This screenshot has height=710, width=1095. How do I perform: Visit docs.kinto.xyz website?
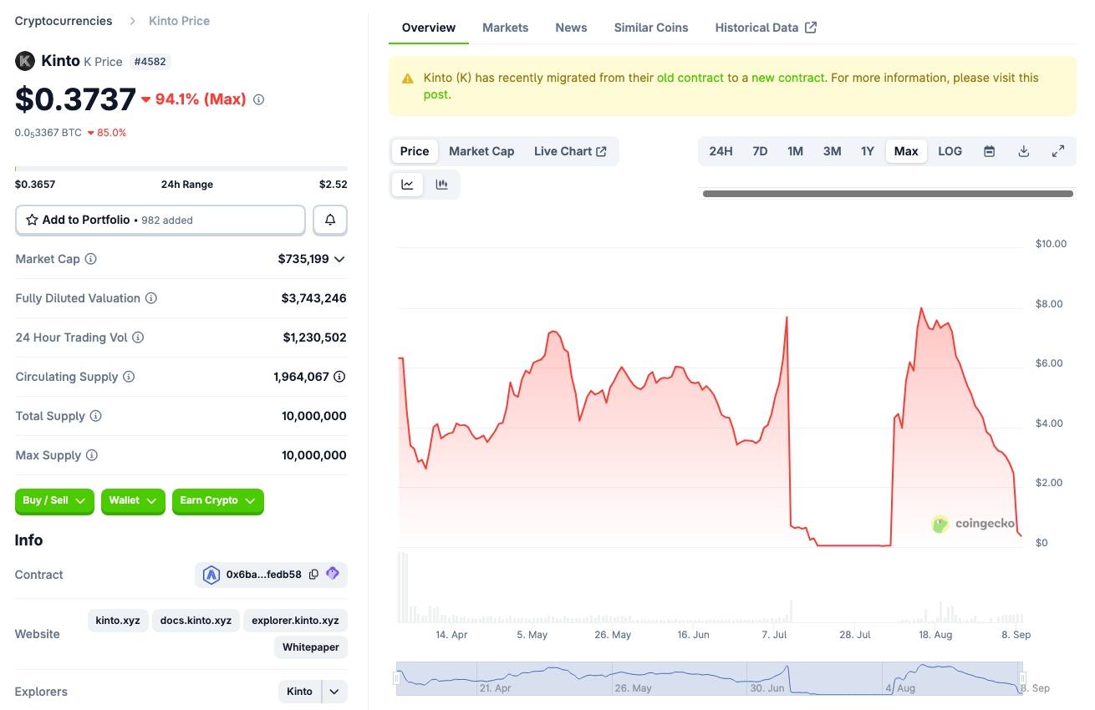click(x=196, y=621)
